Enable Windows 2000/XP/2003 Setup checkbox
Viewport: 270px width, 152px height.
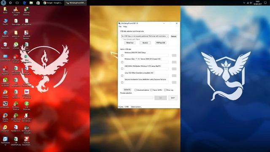coord(122,55)
